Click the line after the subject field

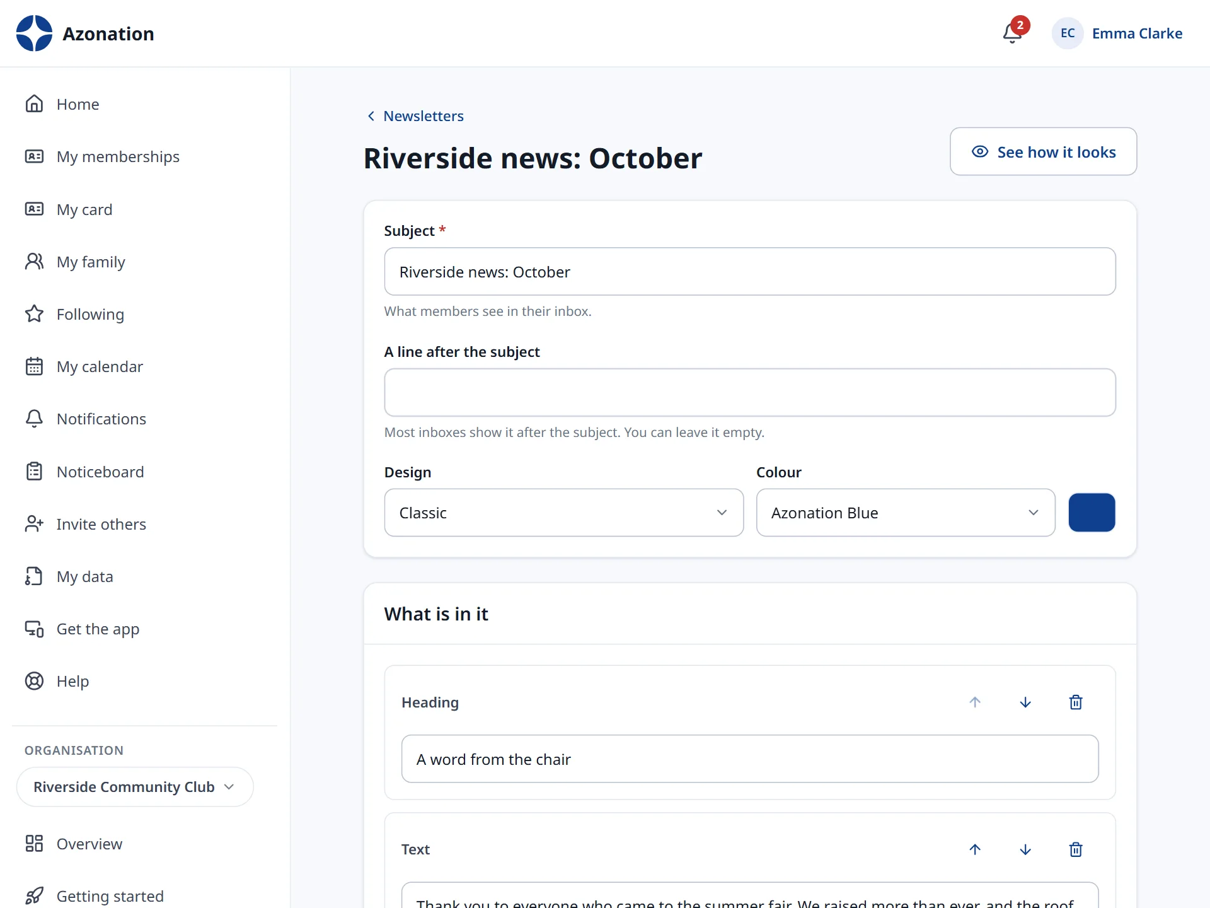(750, 392)
